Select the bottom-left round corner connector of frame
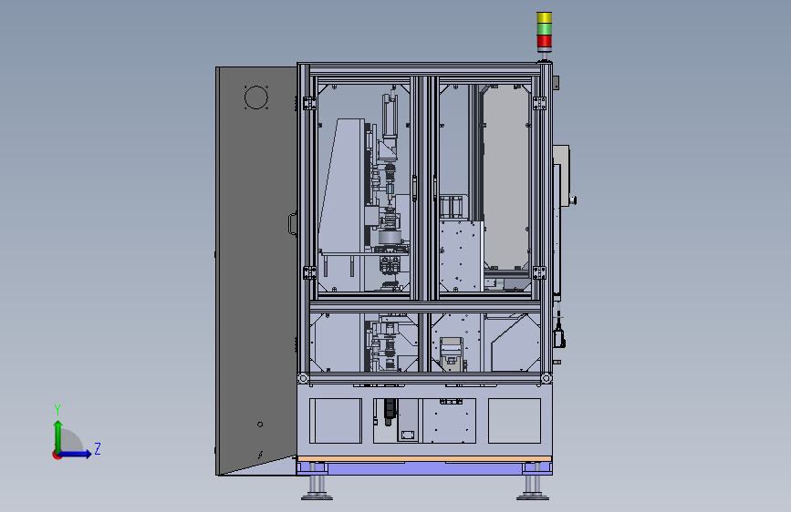The image size is (791, 512). [303, 378]
